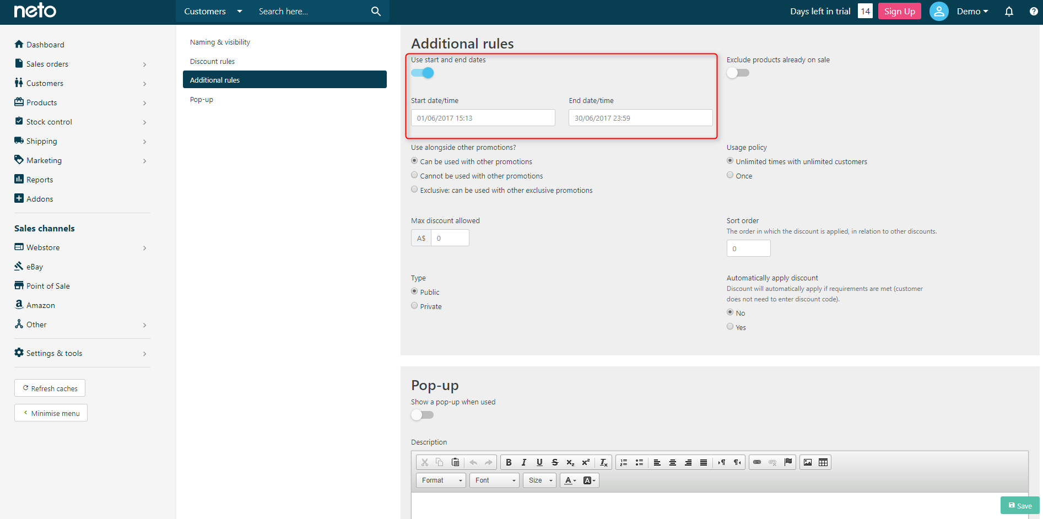Image resolution: width=1043 pixels, height=519 pixels.
Task: Insert an image in the editor
Action: [808, 462]
